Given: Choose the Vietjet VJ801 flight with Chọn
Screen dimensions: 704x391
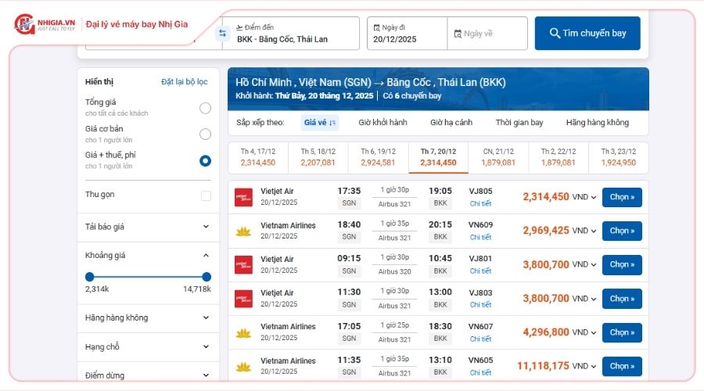Looking at the screenshot, I should pos(622,265).
